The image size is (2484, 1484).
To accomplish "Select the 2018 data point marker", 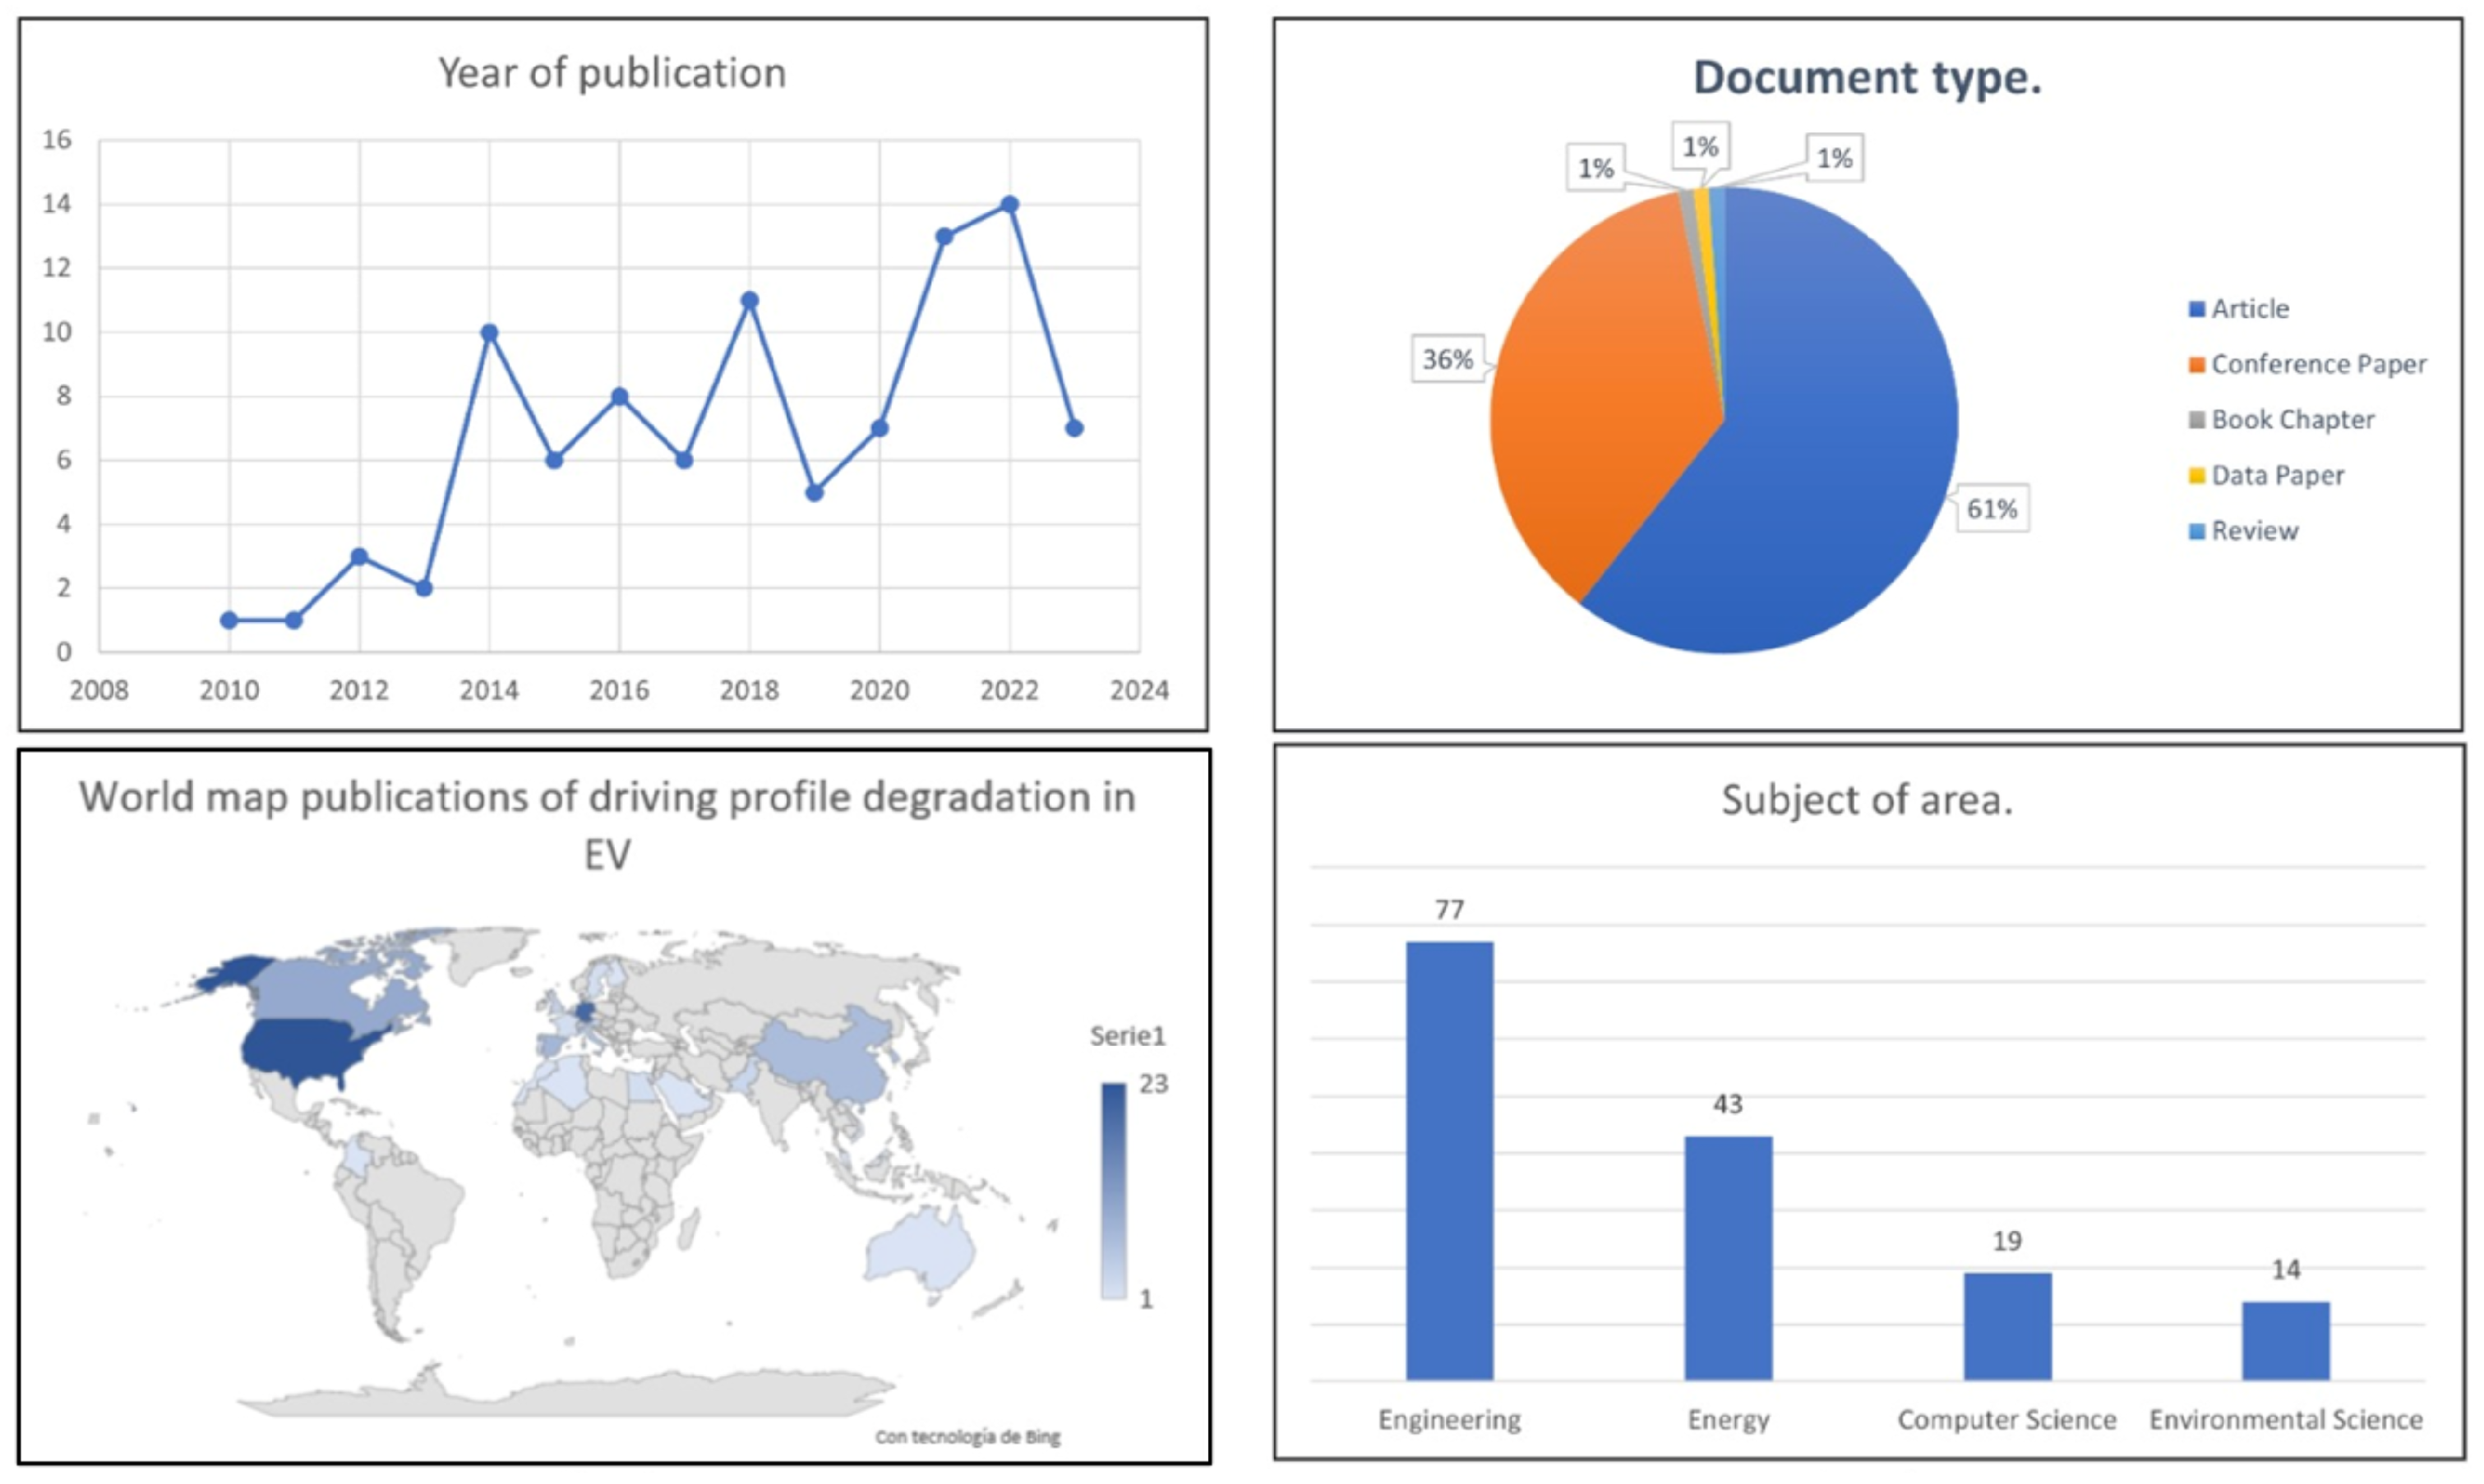I will [x=750, y=300].
